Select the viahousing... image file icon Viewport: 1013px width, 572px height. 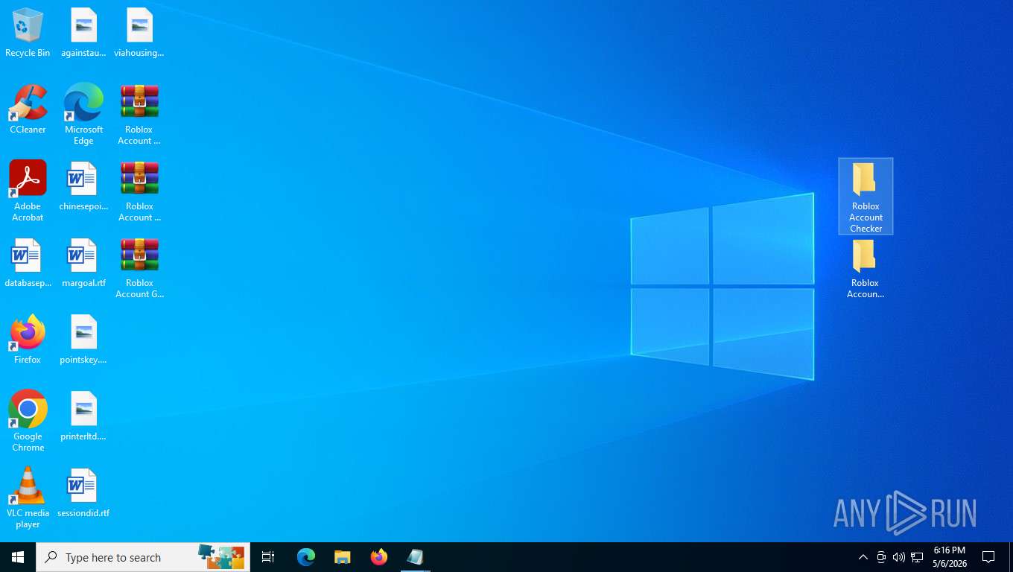(x=139, y=34)
